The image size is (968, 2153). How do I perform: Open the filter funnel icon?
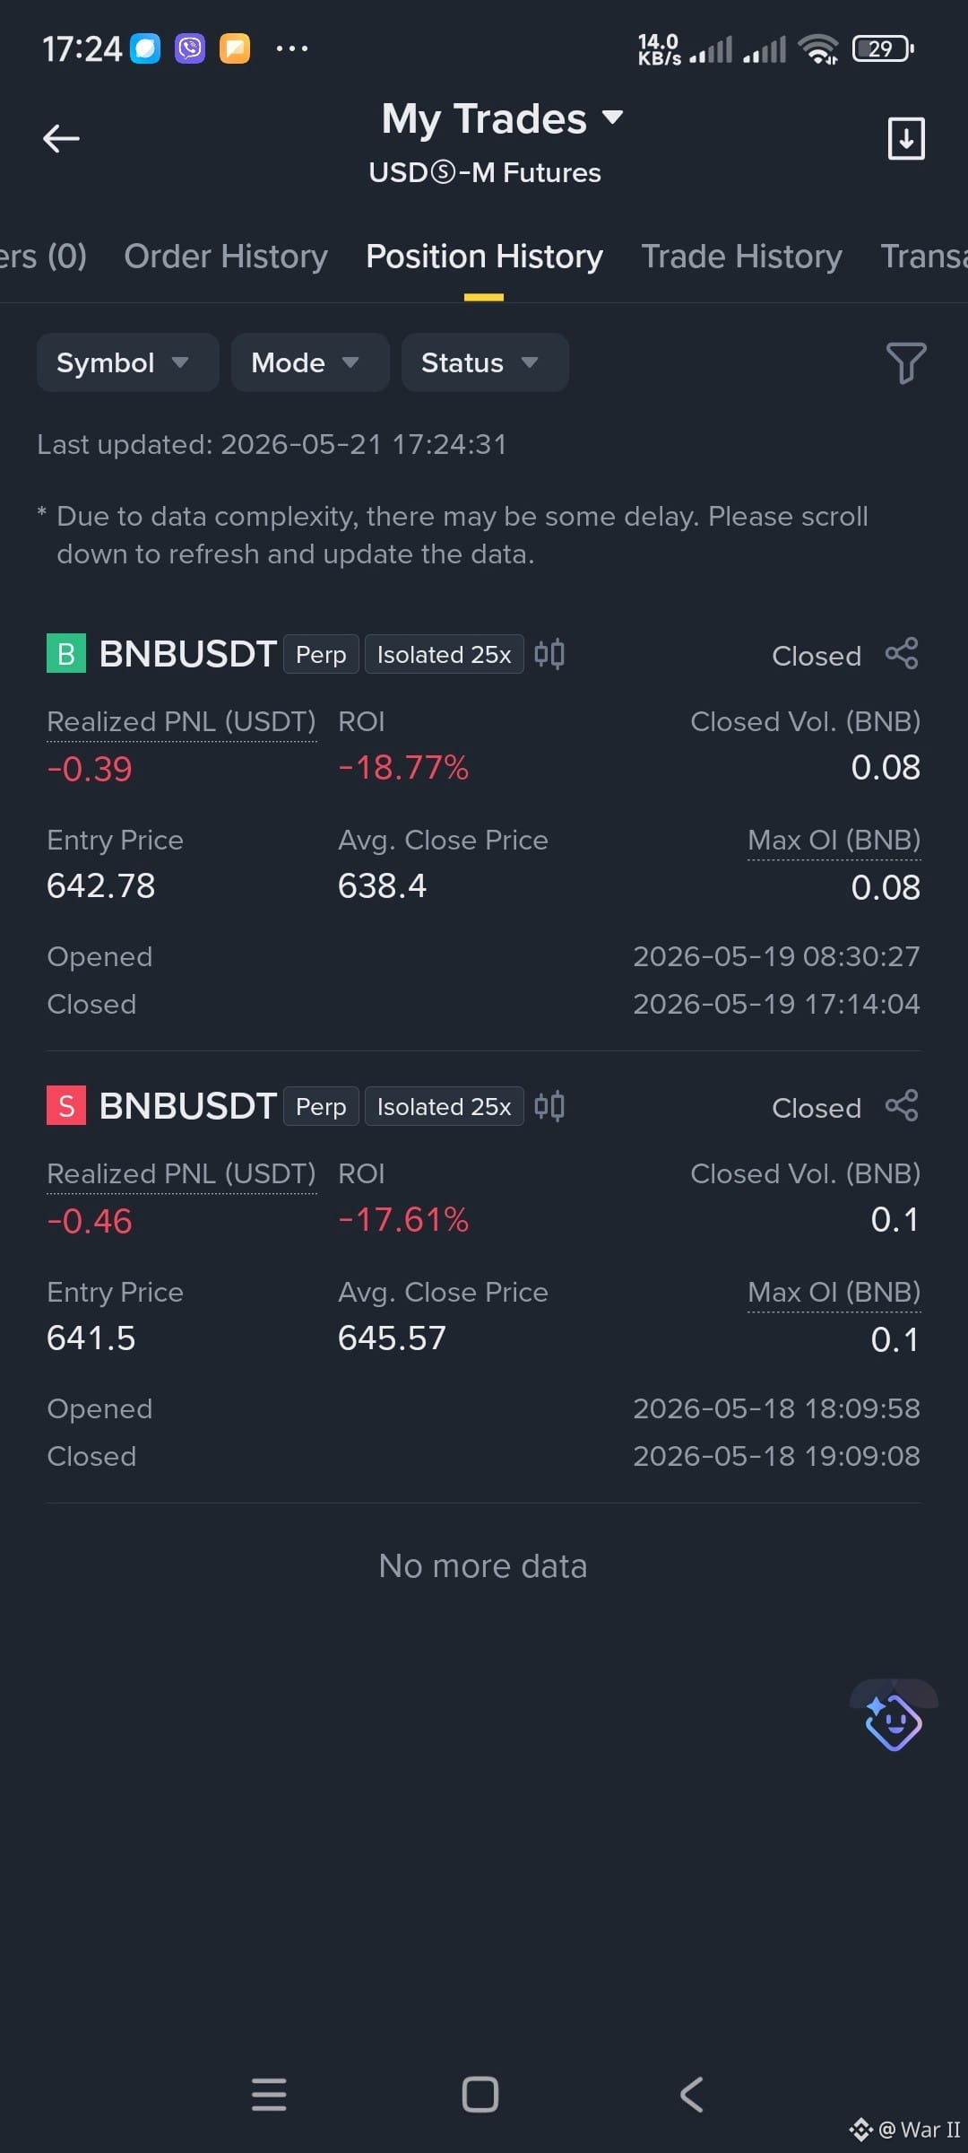[905, 362]
